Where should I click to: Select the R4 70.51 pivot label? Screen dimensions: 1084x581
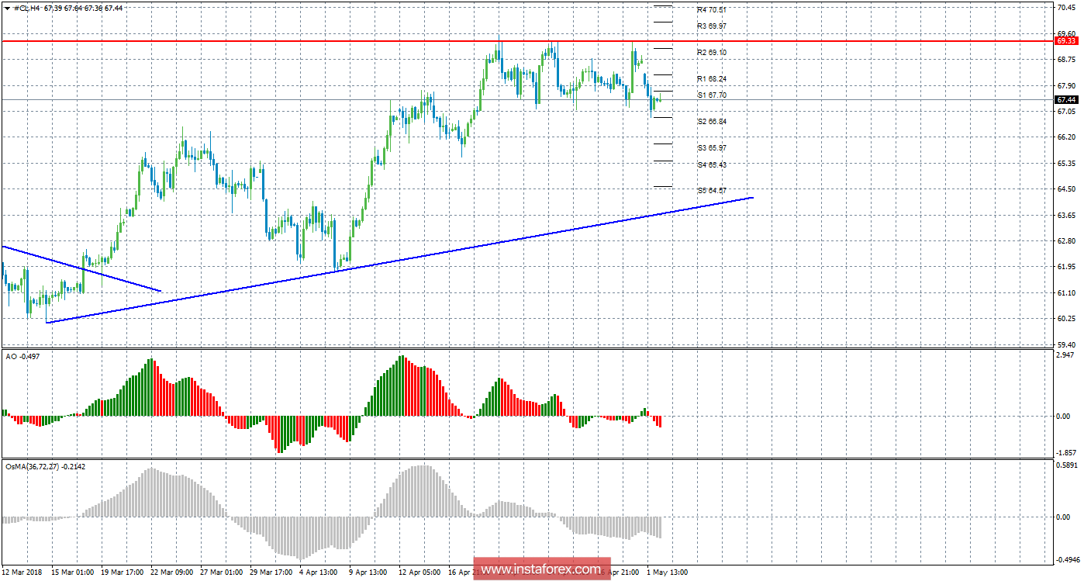coord(711,10)
